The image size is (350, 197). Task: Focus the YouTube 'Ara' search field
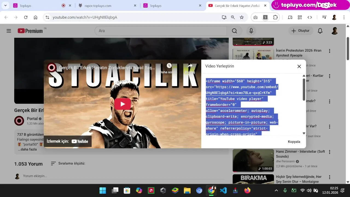(161, 31)
